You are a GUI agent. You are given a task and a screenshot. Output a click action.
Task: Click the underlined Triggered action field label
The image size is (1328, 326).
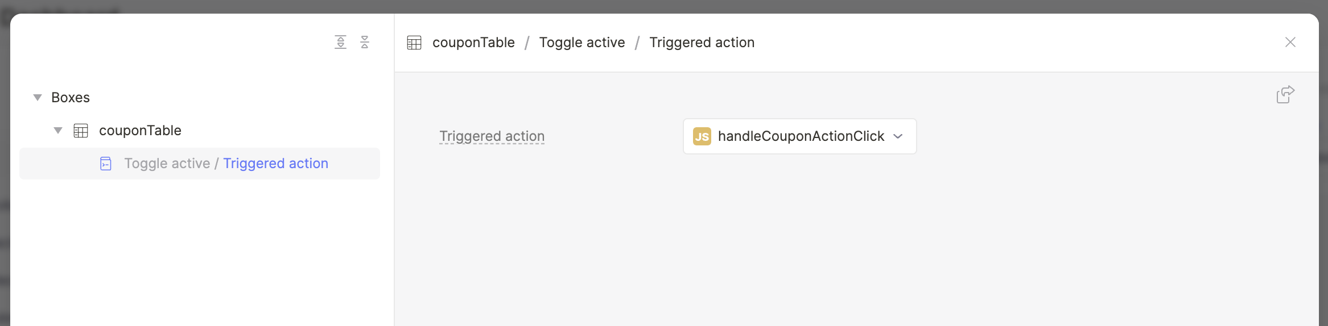(x=492, y=136)
